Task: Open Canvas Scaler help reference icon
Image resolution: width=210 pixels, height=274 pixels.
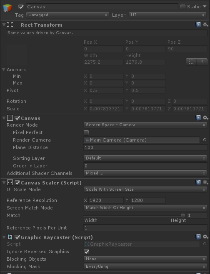Action: (x=198, y=183)
